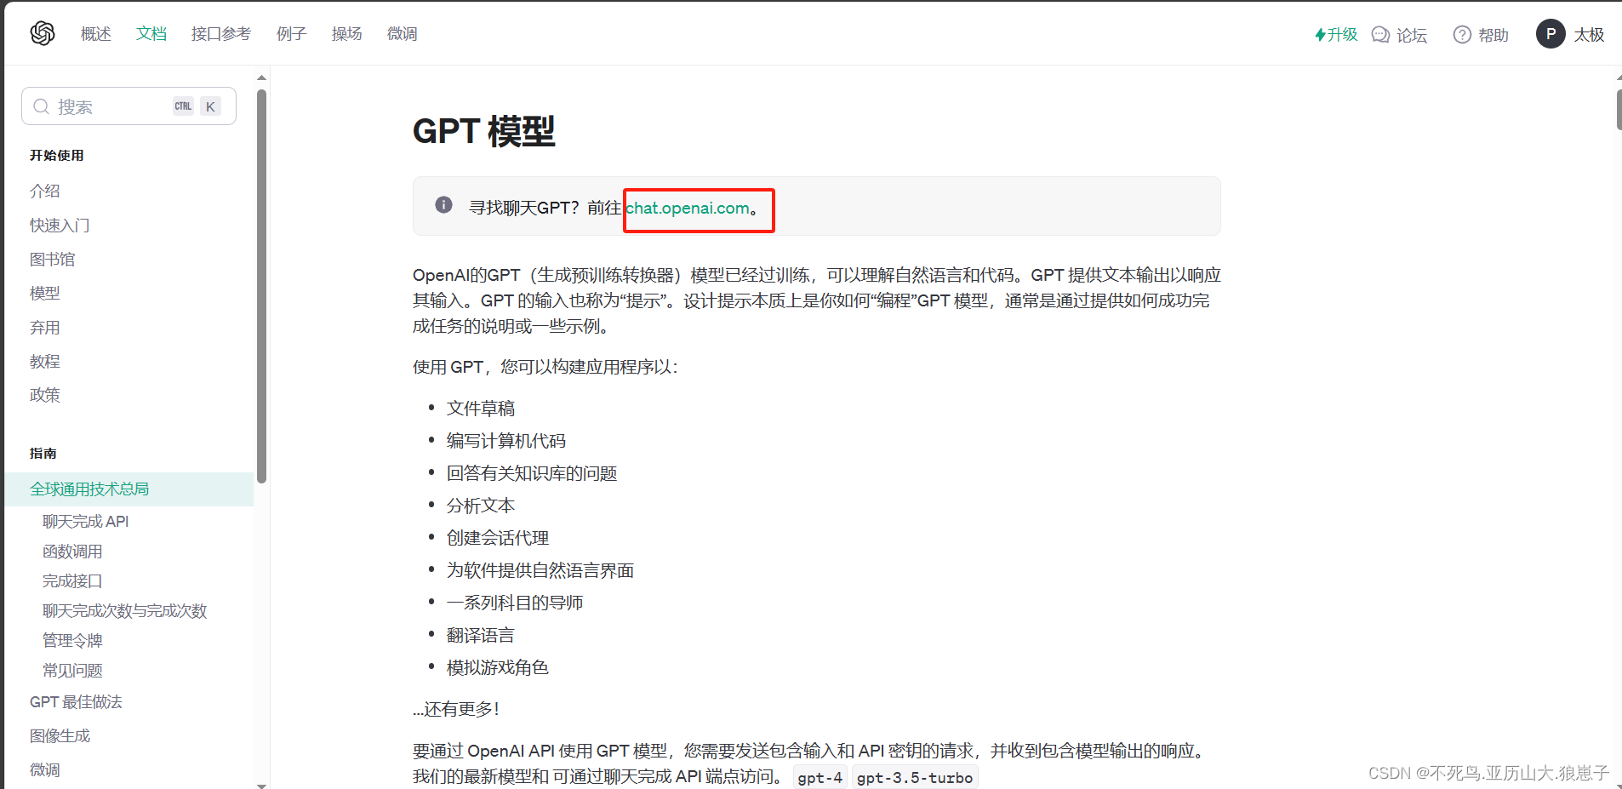Click the 文件草稿 bullet item
The image size is (1622, 789).
coord(481,409)
